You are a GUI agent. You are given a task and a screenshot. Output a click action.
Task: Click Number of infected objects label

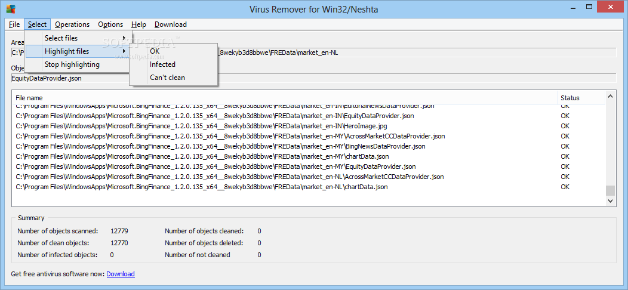click(x=57, y=255)
